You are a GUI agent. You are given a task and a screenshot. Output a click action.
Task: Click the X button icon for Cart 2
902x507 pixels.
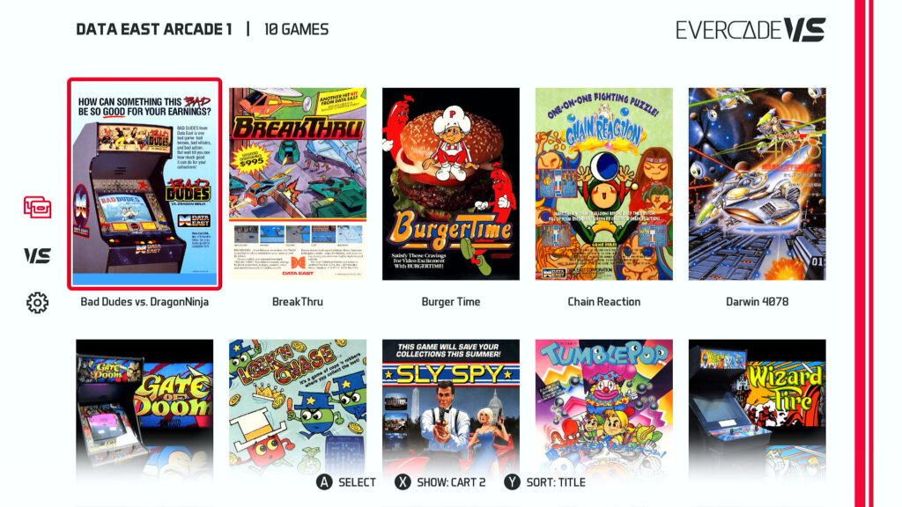(x=403, y=482)
